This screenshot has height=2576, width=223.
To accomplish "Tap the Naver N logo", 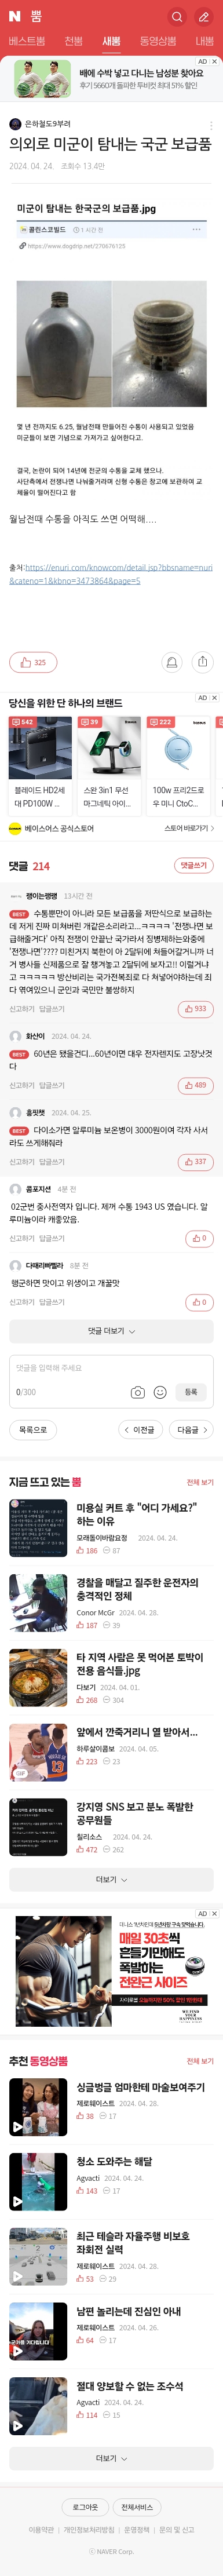I will [x=14, y=16].
